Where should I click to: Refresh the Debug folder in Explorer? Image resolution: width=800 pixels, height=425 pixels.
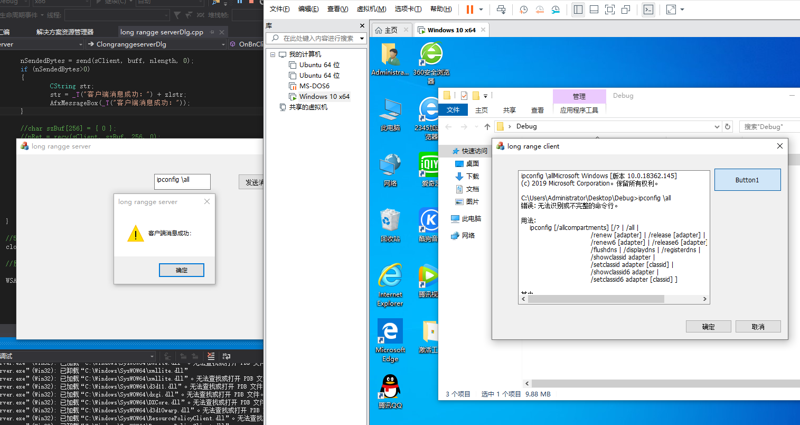coord(728,127)
